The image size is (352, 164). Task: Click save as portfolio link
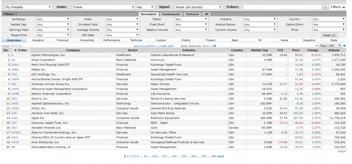coord(145,46)
